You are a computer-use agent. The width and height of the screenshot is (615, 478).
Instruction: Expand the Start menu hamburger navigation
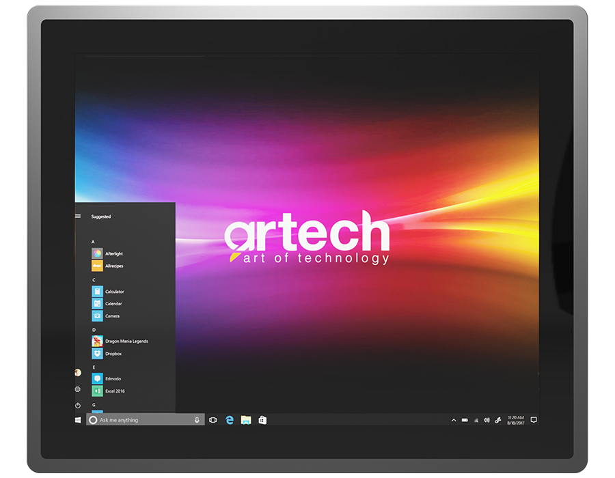78,216
